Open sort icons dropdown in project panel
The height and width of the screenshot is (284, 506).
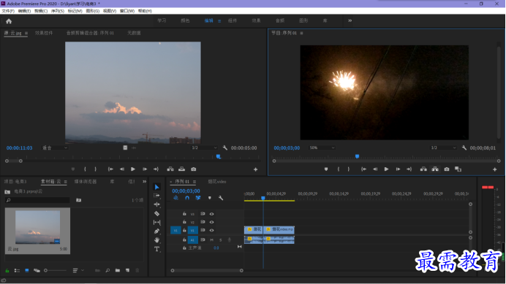click(78, 270)
